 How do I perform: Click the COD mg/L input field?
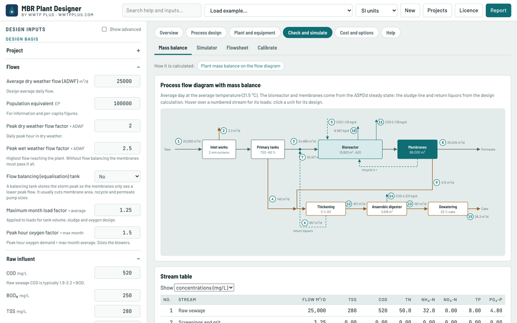[117, 273]
